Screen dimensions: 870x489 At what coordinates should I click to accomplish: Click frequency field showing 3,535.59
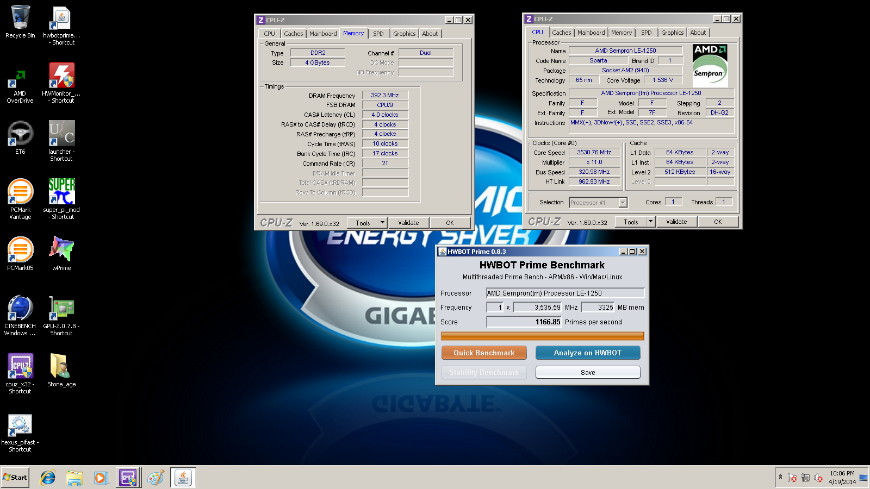pyautogui.click(x=537, y=307)
